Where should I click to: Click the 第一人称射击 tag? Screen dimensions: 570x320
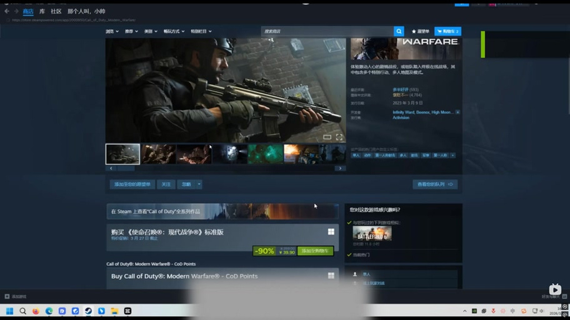(385, 155)
